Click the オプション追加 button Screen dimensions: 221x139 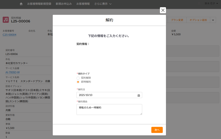pos(198,20)
